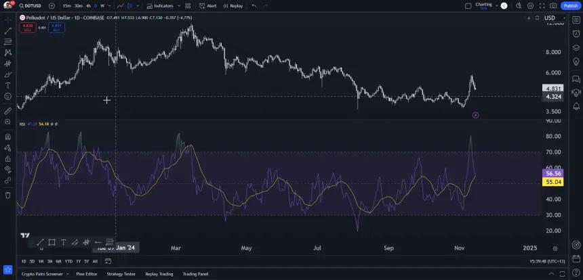Screen dimensions: 583x280
Task: Open the Alert creation dialog
Action: [208, 6]
